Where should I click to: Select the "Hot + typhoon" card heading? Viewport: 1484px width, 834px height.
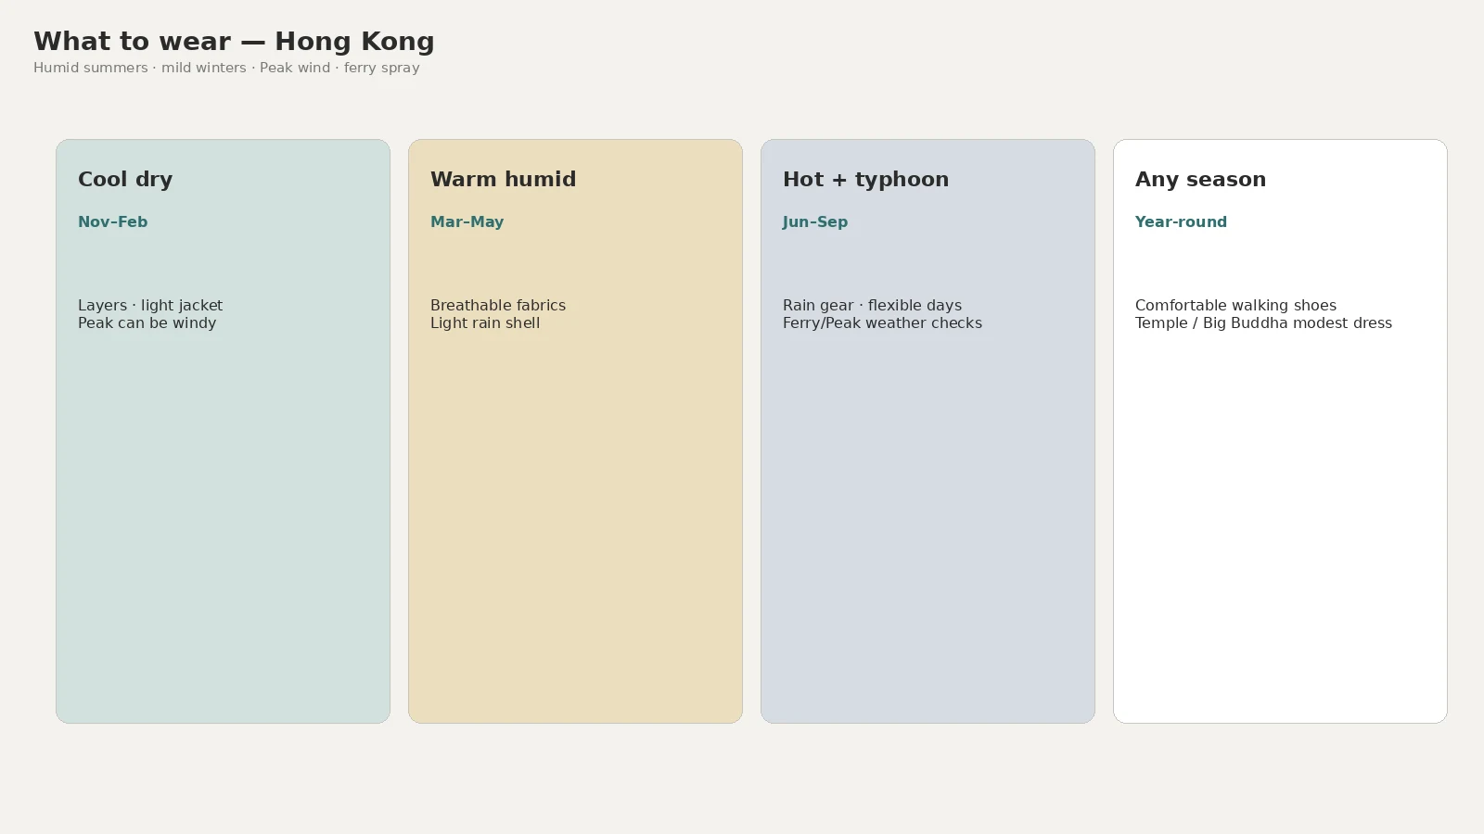point(865,179)
